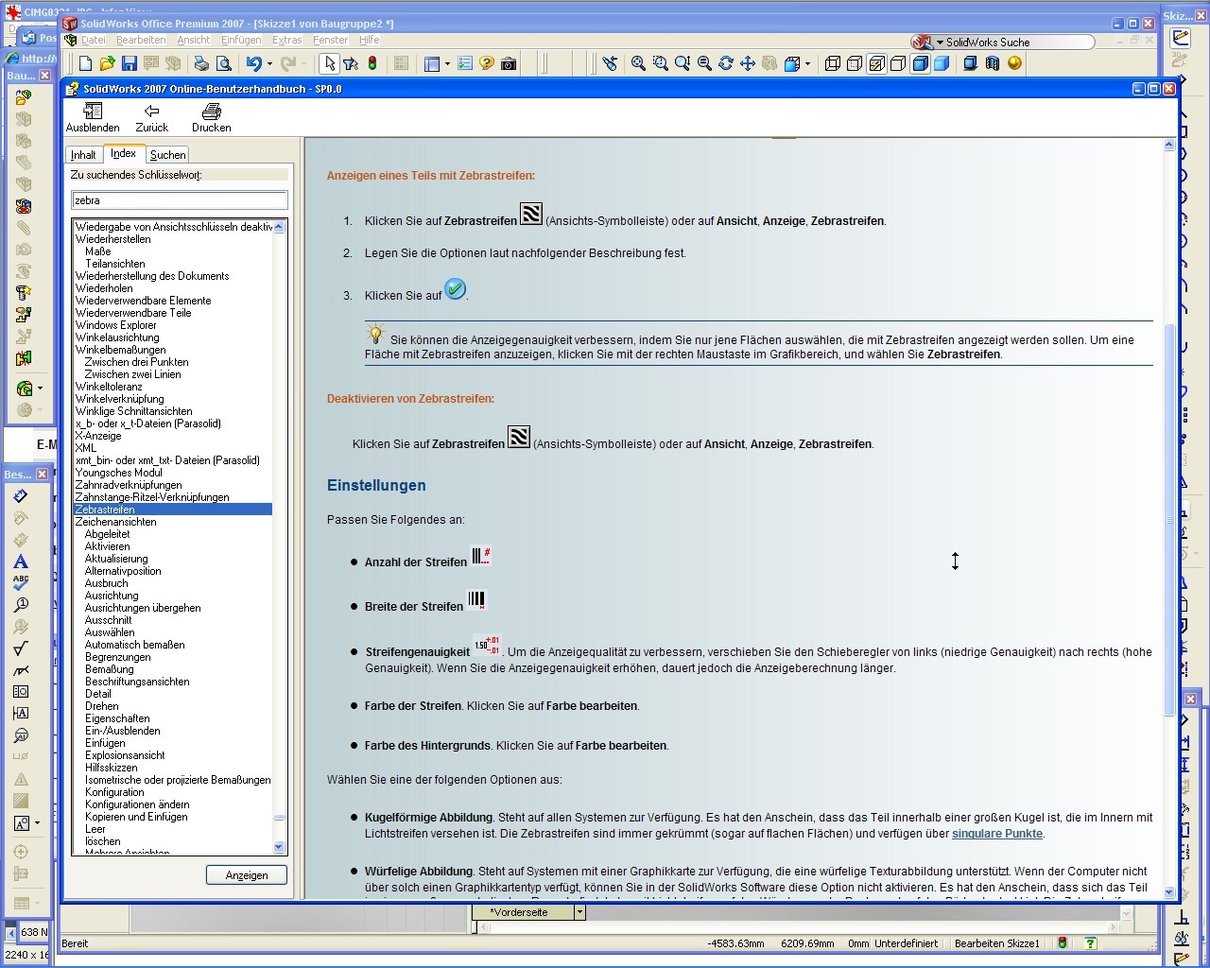This screenshot has height=968, width=1210.
Task: Open Block annotation dropdown arrow in Bes... toolbar
Action: (x=37, y=823)
